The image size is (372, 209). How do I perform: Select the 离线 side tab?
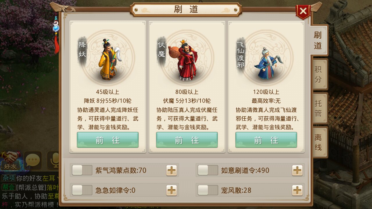pos(319,142)
